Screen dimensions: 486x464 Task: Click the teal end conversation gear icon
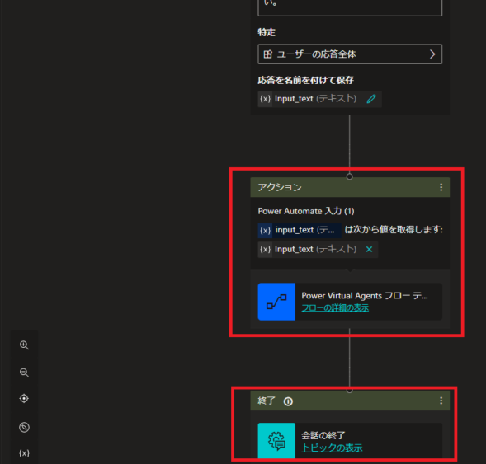(276, 441)
